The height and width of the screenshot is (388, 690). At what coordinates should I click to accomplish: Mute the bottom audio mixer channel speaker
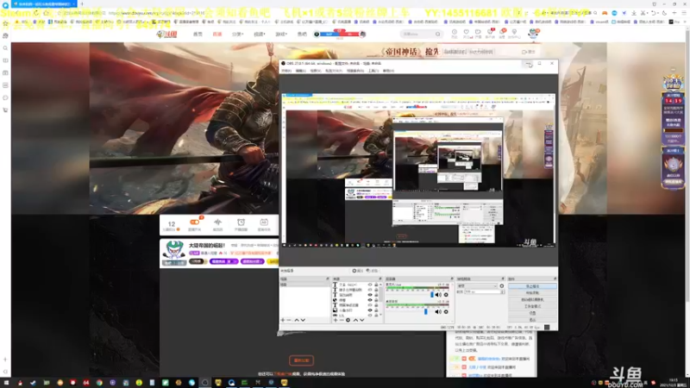437,312
